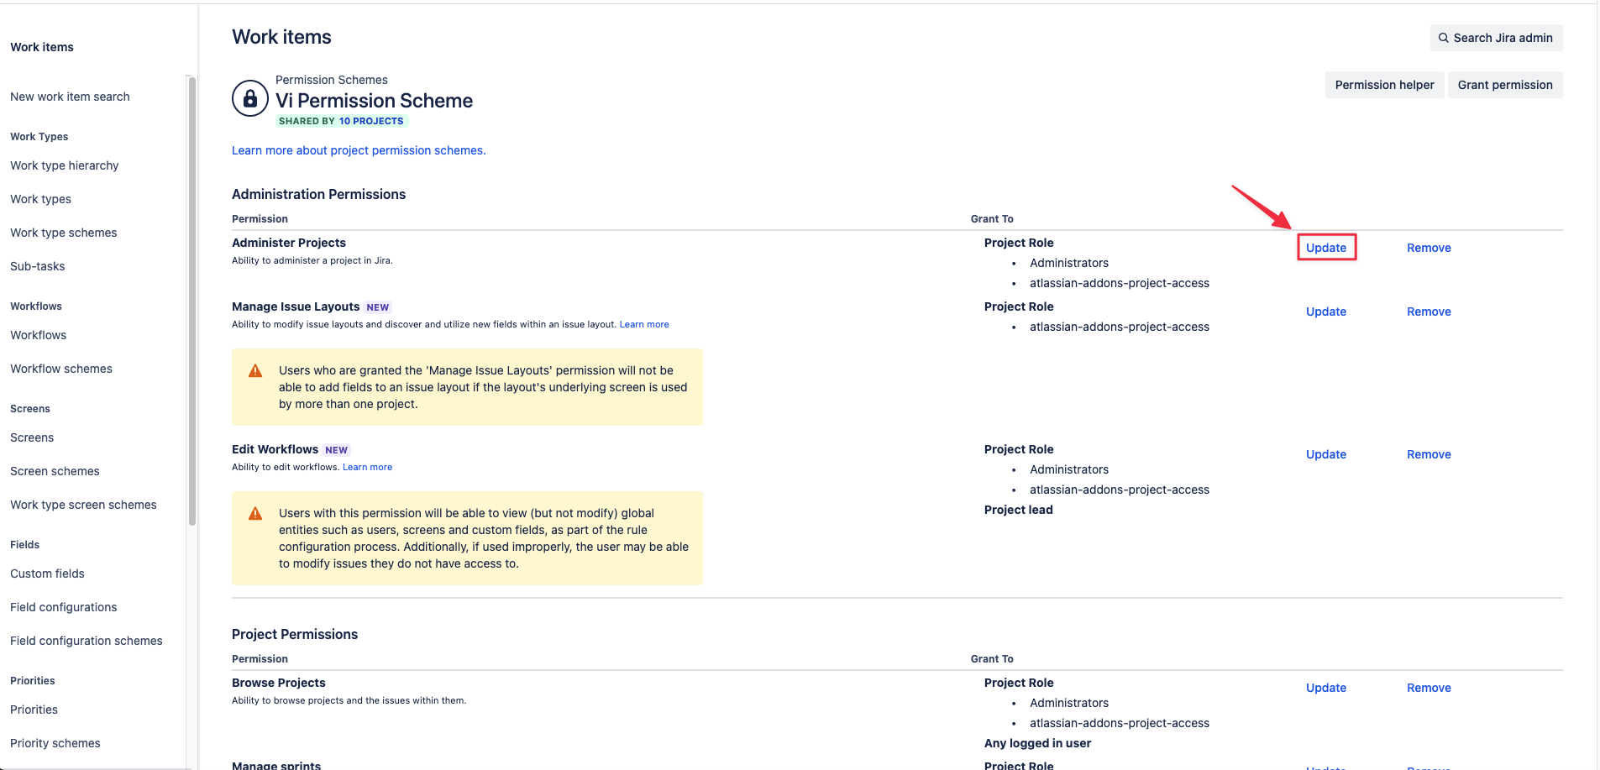
Task: Remove the Administer Projects grant
Action: click(1428, 248)
